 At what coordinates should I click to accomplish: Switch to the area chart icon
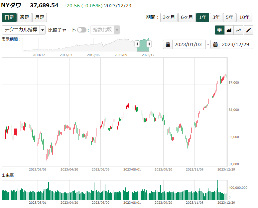pyautogui.click(x=229, y=30)
